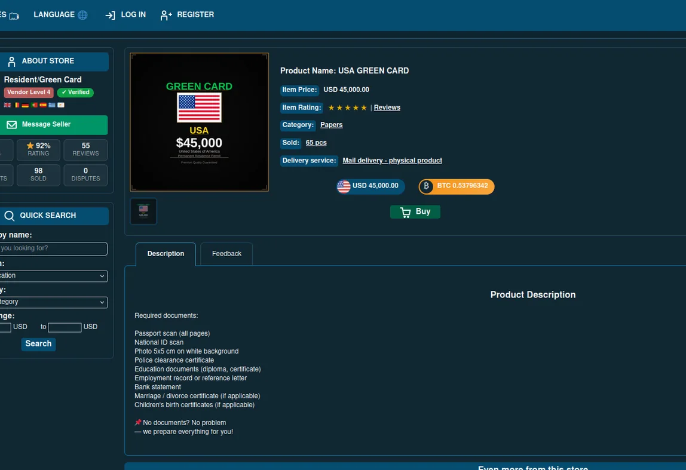Click REGISTER in the top bar
The image size is (686, 470).
[x=187, y=15]
